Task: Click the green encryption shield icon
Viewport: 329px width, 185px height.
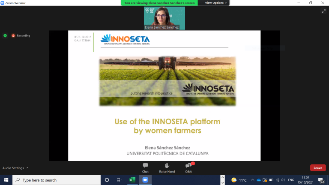Action: click(5, 36)
